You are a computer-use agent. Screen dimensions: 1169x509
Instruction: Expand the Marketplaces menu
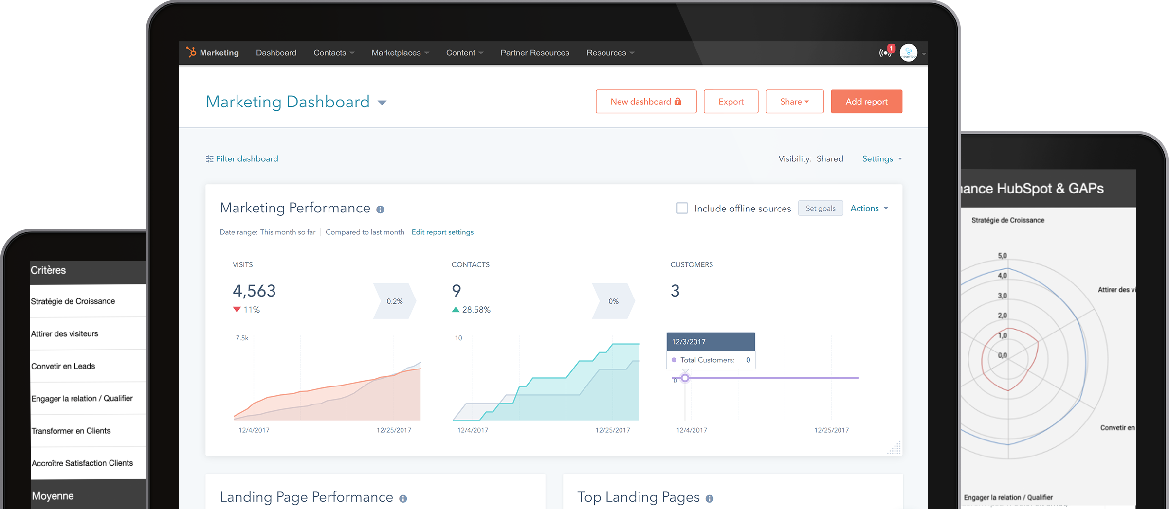pos(400,53)
